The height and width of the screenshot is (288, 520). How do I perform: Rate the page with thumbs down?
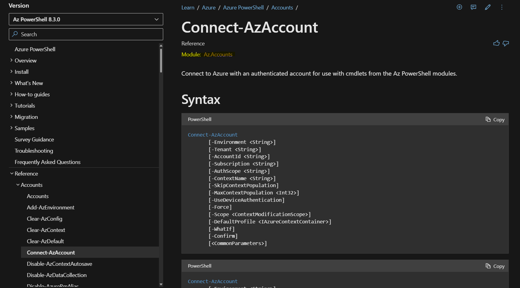[506, 43]
